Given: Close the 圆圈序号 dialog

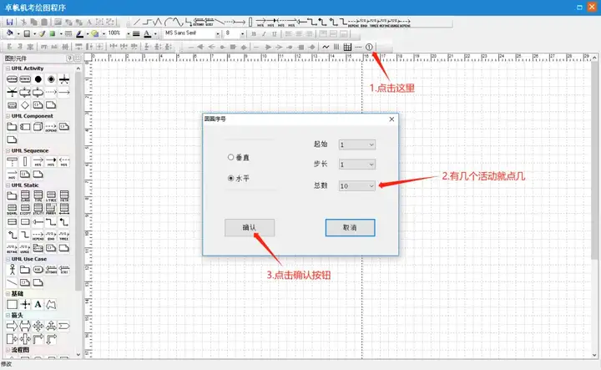Looking at the screenshot, I should tap(391, 119).
